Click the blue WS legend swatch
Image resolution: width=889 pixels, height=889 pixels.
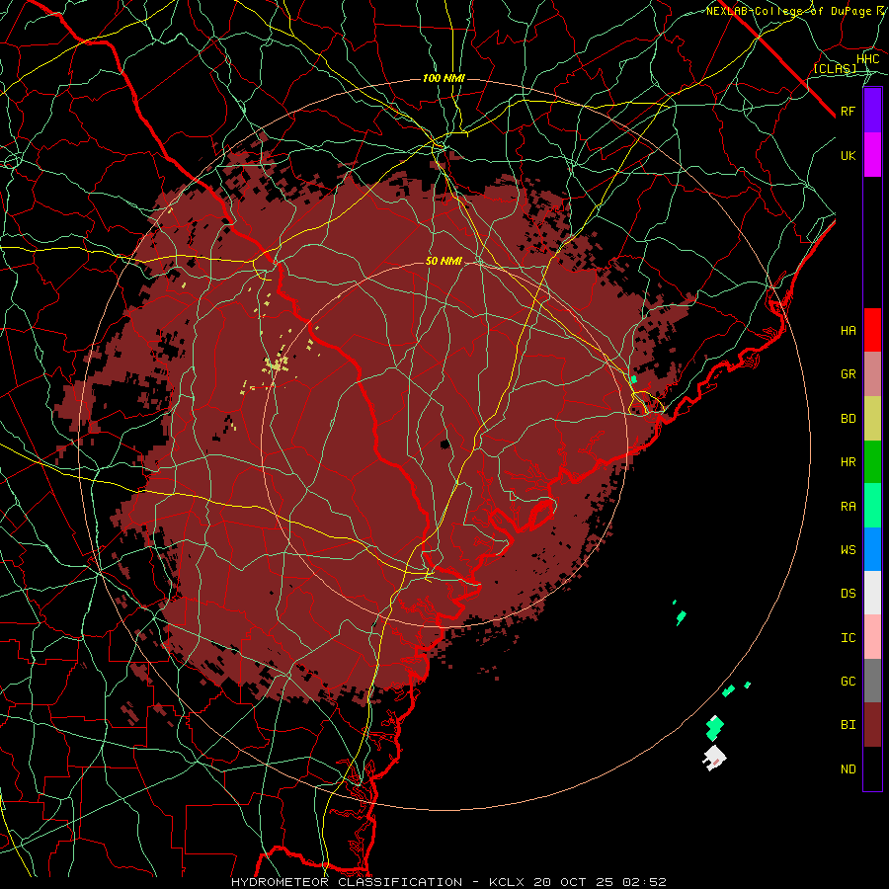[872, 549]
